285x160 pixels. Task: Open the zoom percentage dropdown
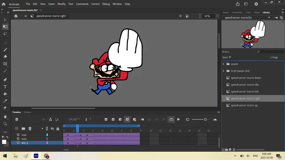(x=217, y=16)
